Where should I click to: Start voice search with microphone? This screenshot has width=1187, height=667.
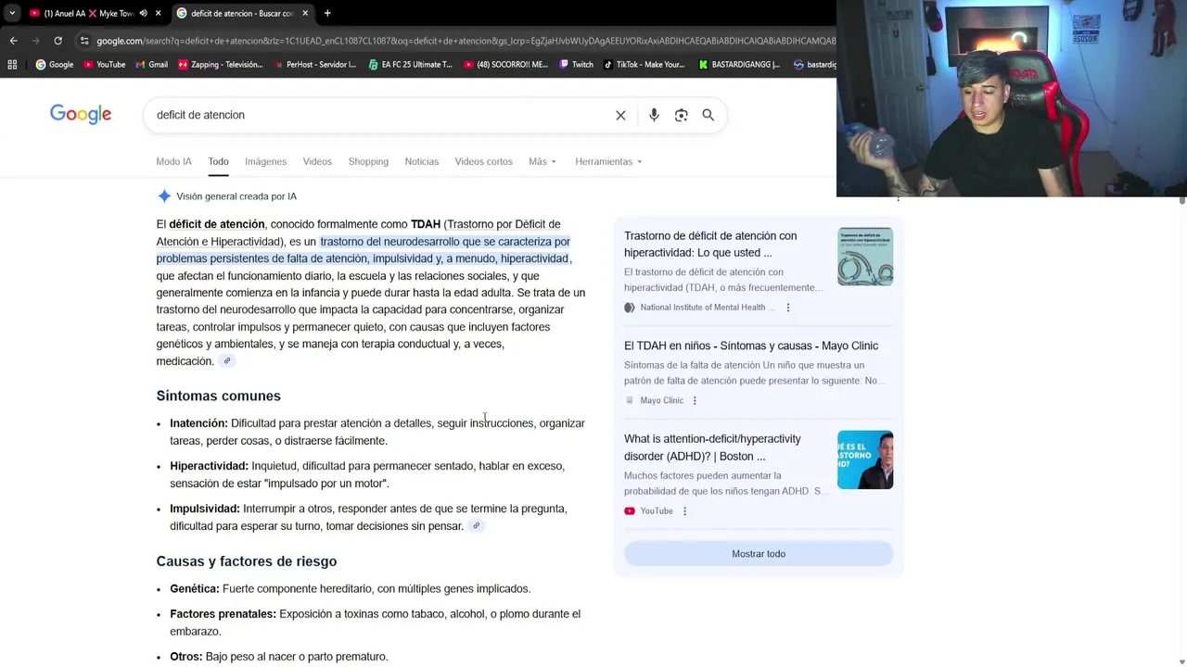[654, 115]
